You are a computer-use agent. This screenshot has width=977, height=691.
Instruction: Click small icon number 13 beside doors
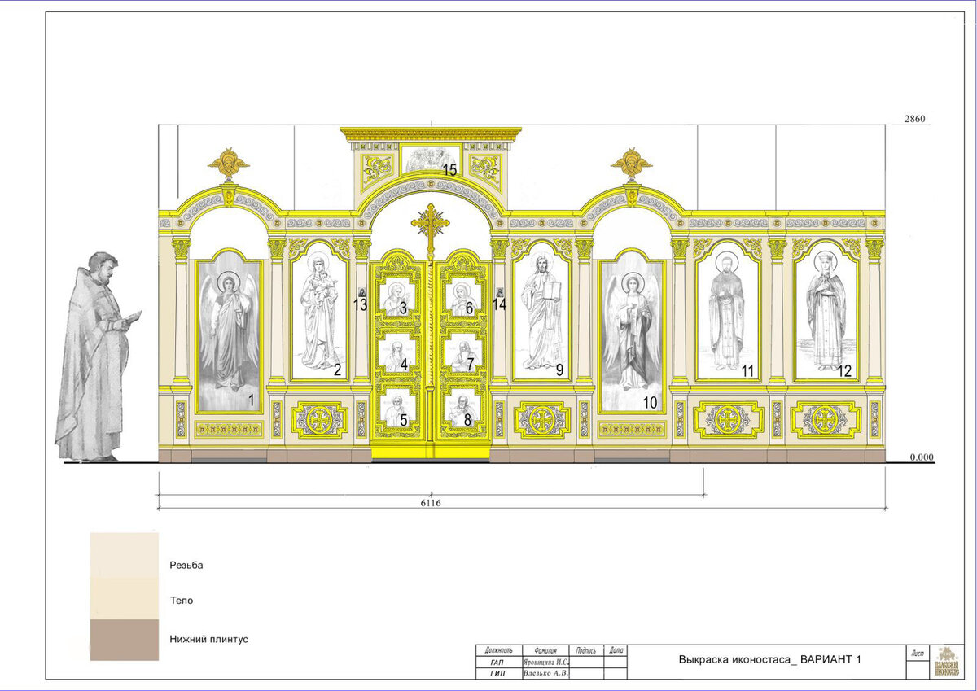point(361,292)
